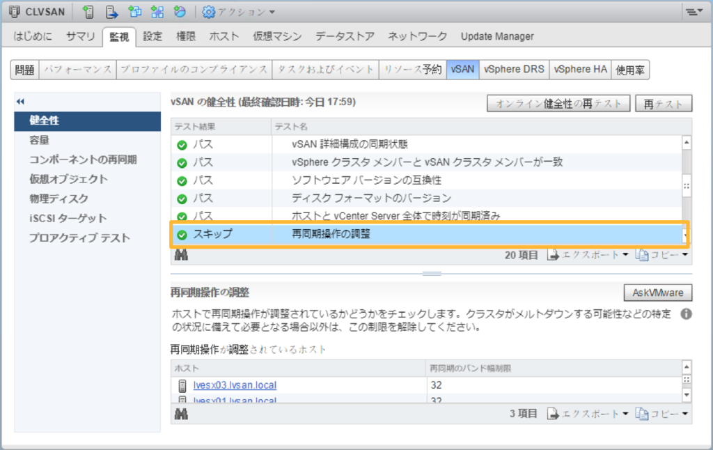Click the hosts table scrollbar up arrow

tap(687, 366)
